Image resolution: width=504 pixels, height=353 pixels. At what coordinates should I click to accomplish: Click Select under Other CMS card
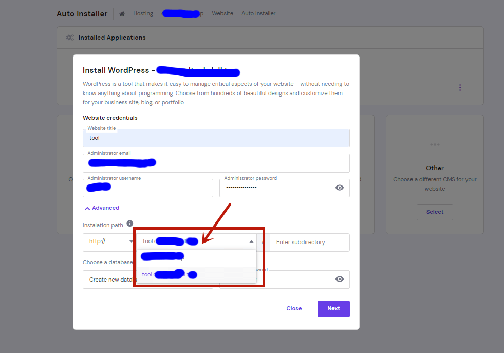click(435, 212)
